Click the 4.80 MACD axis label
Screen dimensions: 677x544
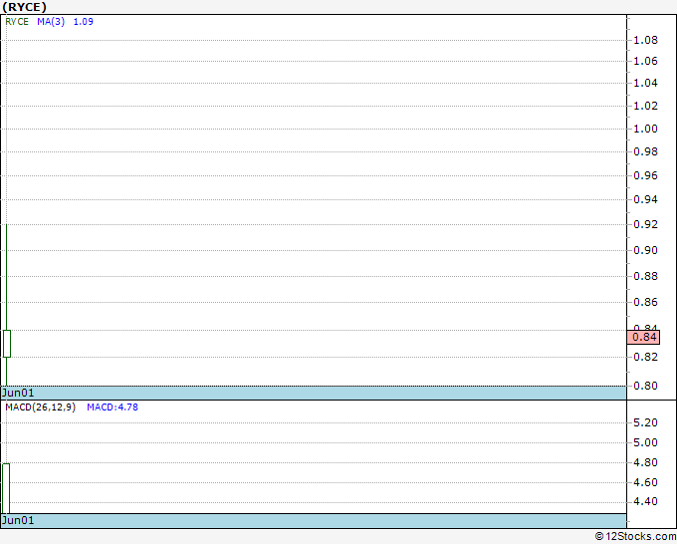point(645,462)
